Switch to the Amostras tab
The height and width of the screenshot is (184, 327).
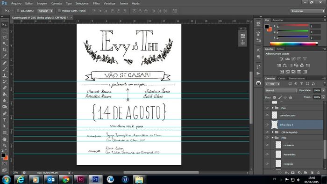point(277,20)
